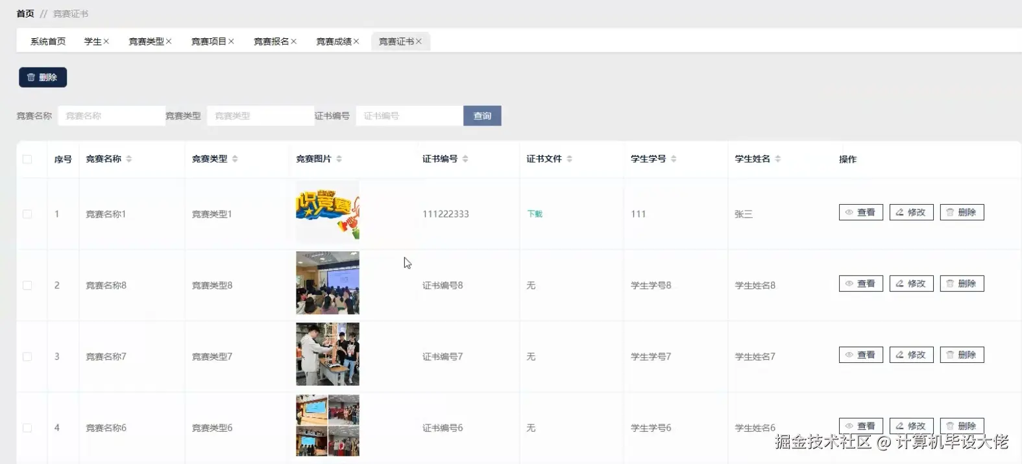Click the 首页 breadcrumb link

tap(25, 13)
